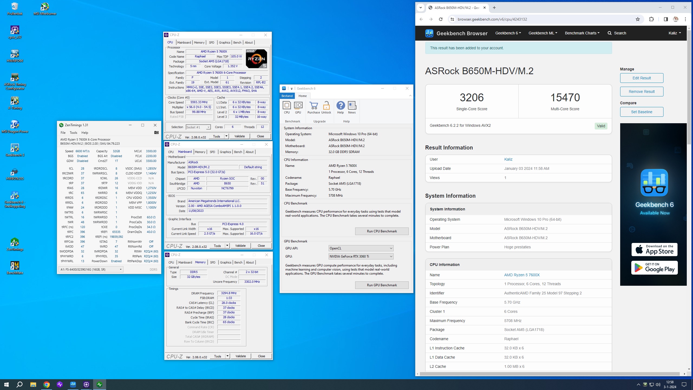Open MSI Dragon Power desktop icon
Screen dimensions: 693x390
15,126
